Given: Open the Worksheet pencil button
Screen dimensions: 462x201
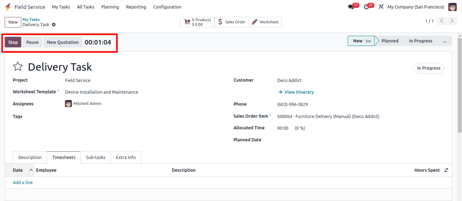Looking at the screenshot, I should (265, 22).
